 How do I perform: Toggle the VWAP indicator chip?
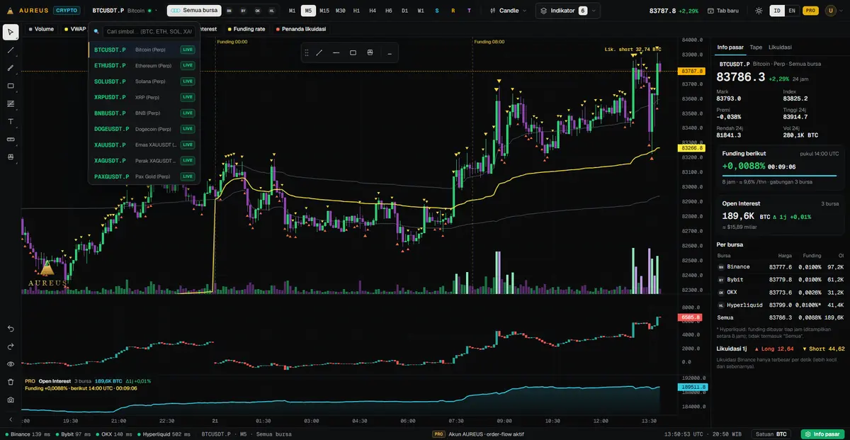coord(74,29)
